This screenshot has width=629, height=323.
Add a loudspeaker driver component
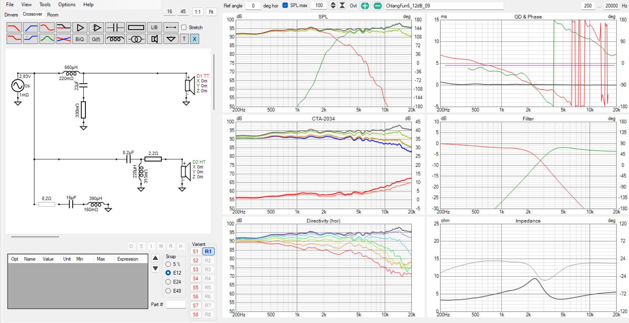tap(154, 39)
